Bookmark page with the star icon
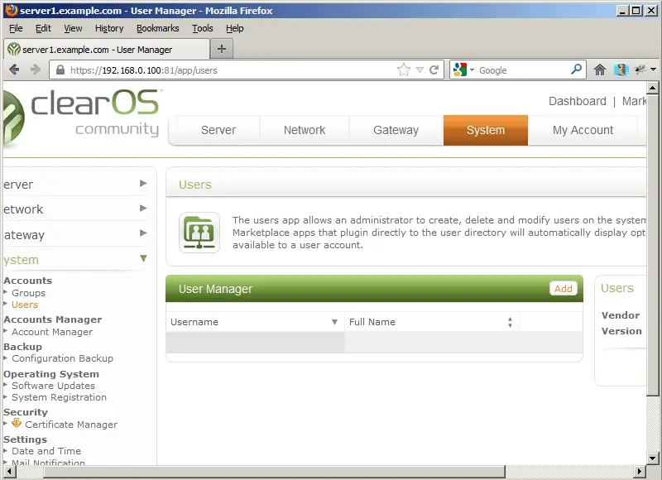 point(404,70)
